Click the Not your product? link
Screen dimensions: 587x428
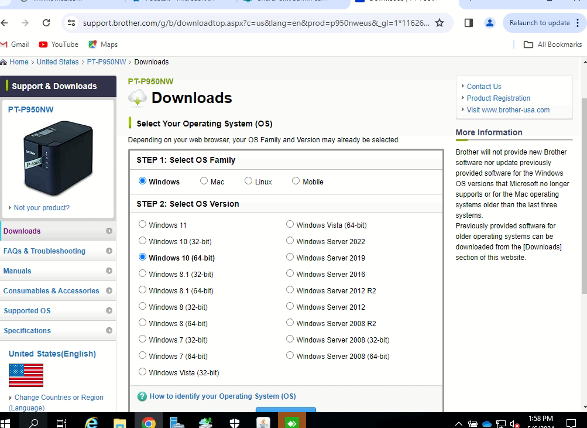pos(42,208)
